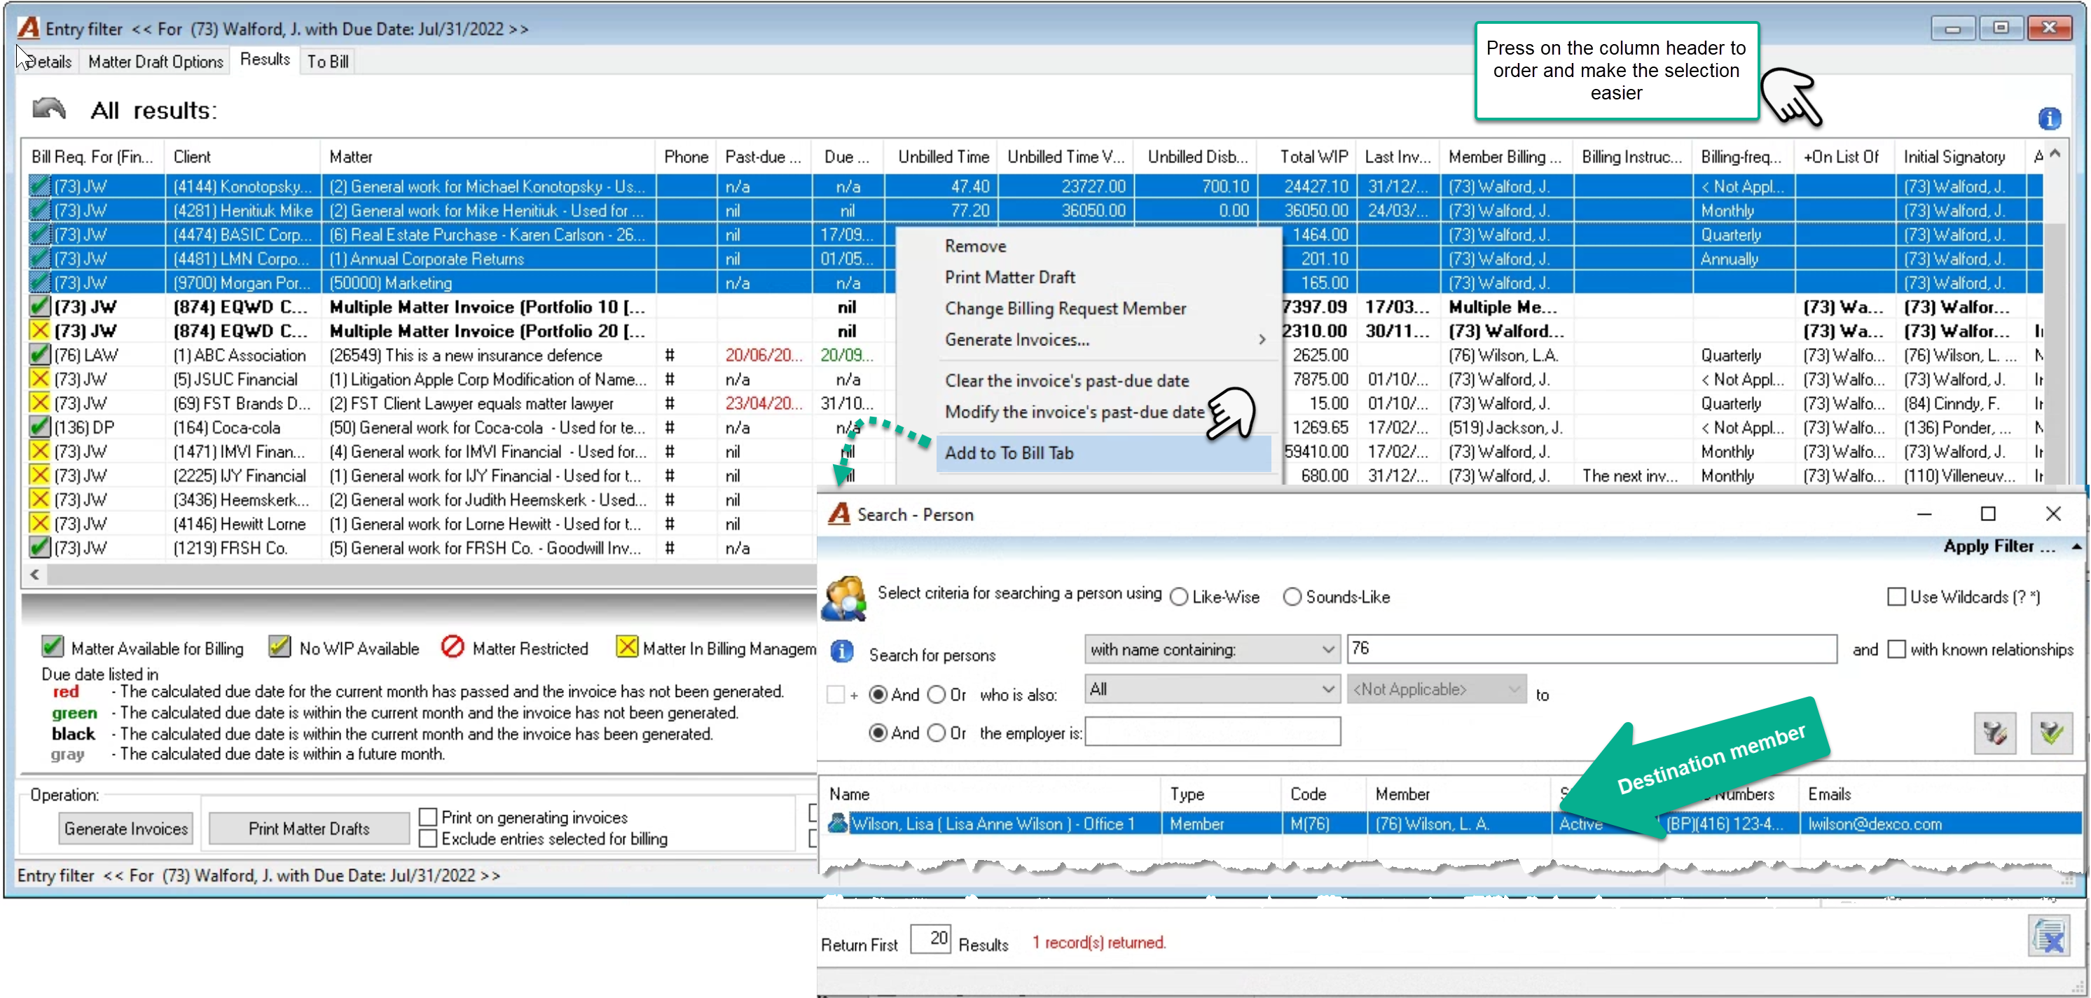Select Or radio for who is also

pos(936,695)
